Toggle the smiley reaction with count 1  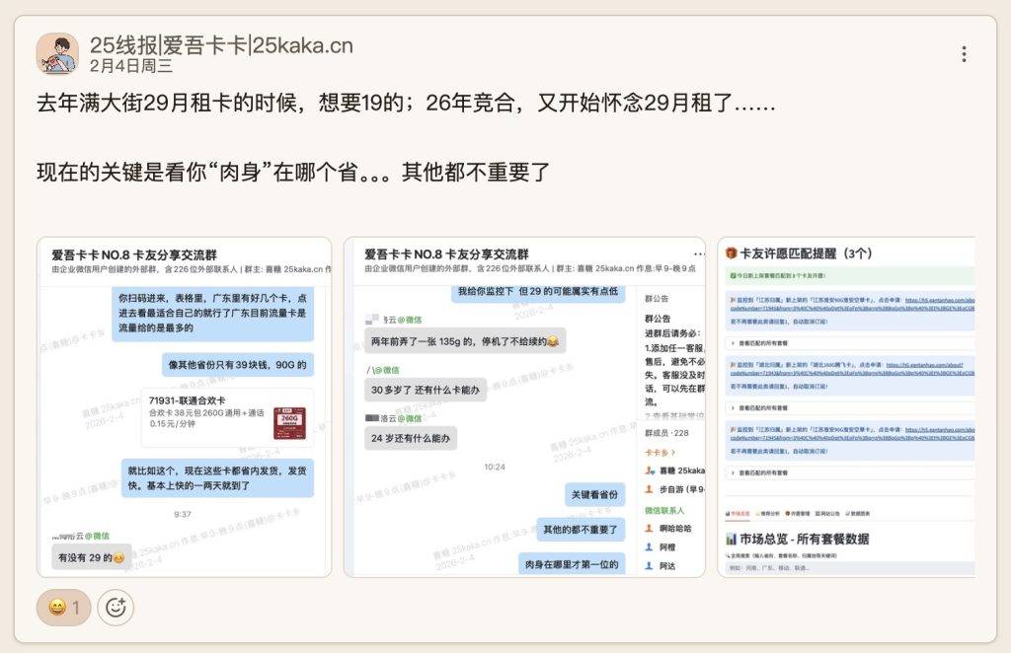point(63,608)
